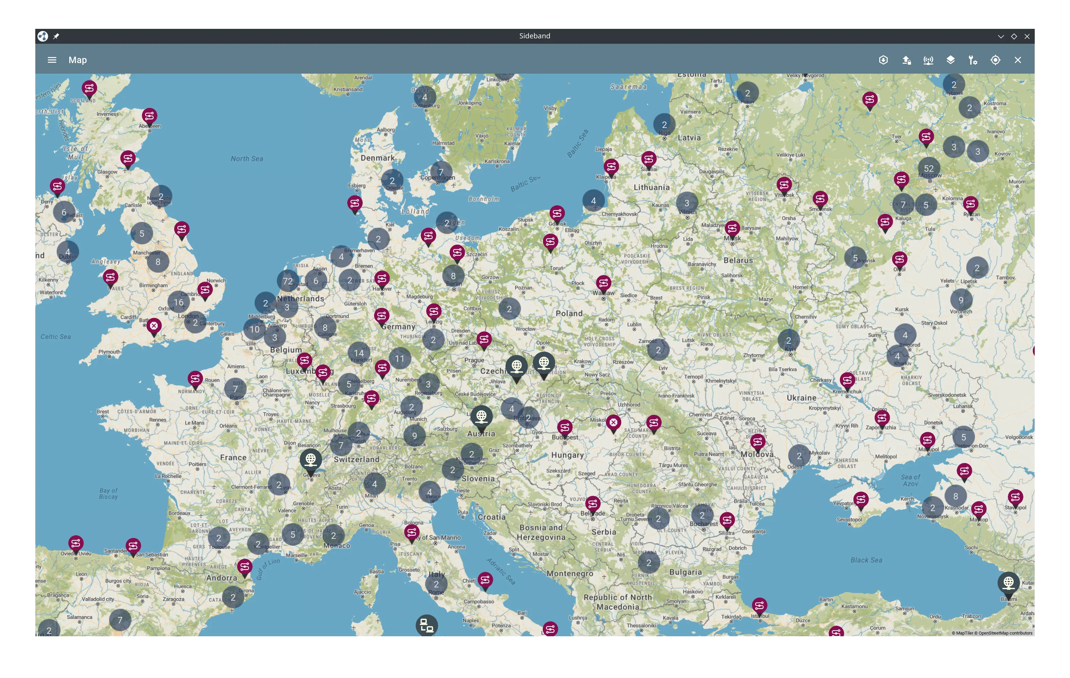Expand the 5 cluster at Bryansk
Viewport: 1070px width, 678px height.
[855, 258]
